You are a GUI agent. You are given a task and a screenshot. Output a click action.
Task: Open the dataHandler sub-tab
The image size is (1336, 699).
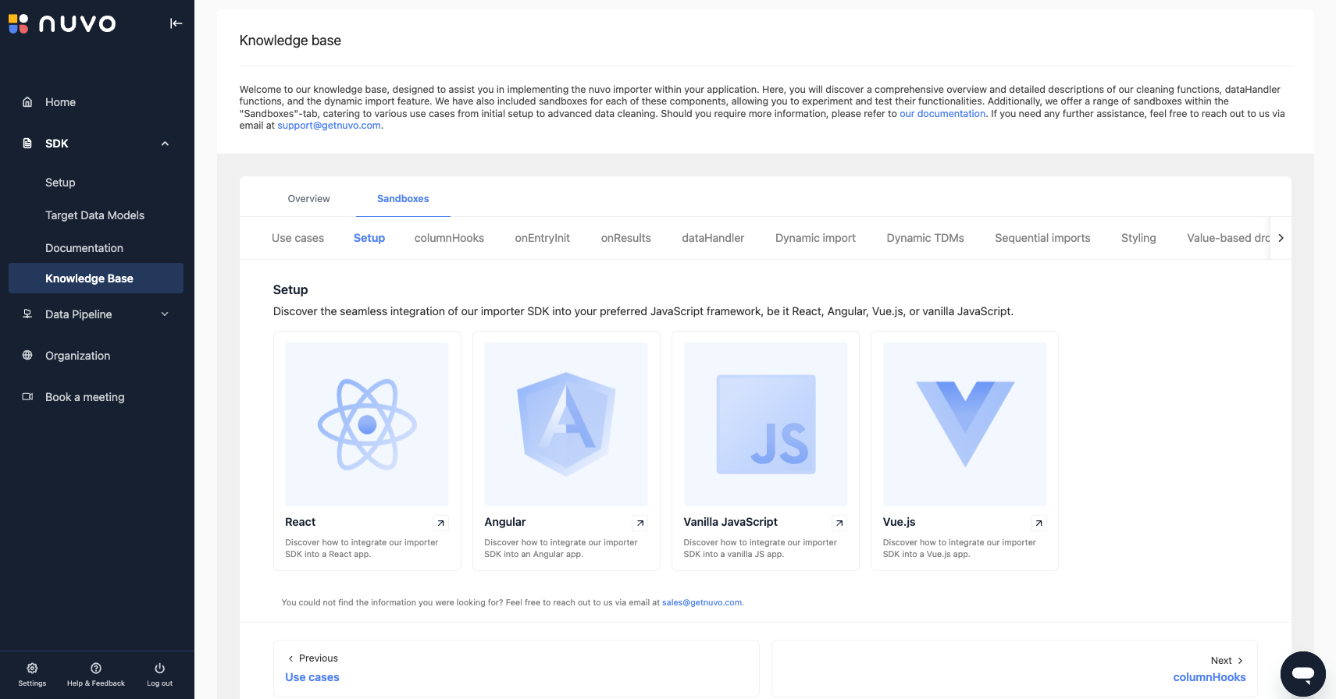[713, 238]
